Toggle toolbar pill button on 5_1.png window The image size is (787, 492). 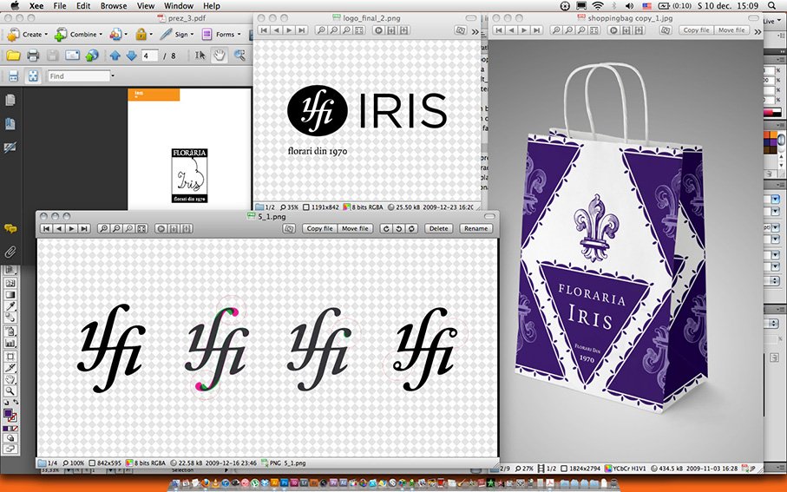tap(490, 214)
